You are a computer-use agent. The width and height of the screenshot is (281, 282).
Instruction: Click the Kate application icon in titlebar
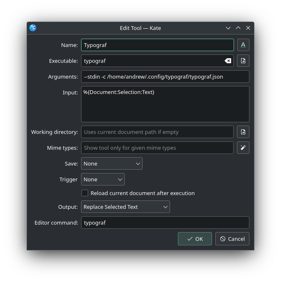33,28
